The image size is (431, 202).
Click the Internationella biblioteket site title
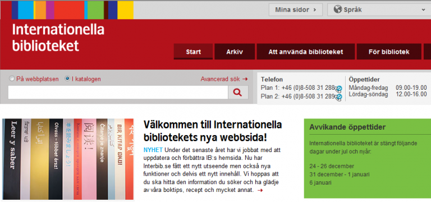(x=58, y=38)
